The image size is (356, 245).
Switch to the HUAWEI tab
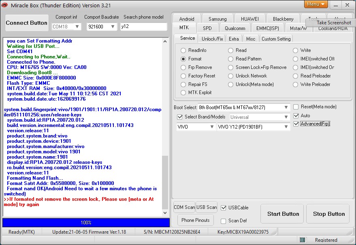click(x=250, y=19)
